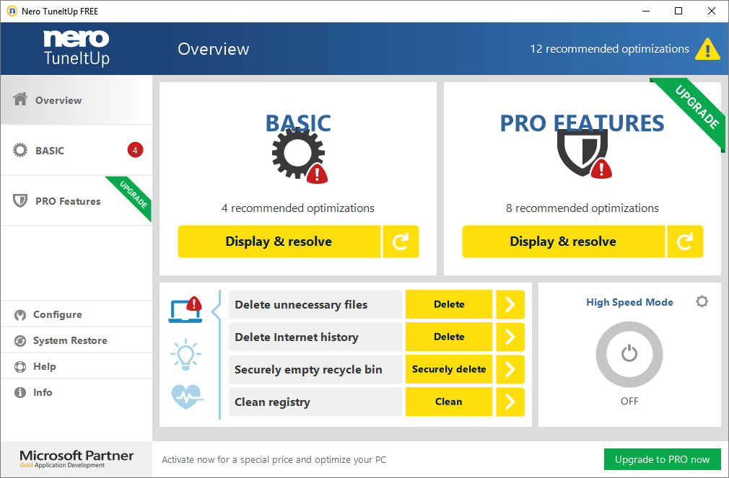Click Display & resolve under PRO FEATURES

click(x=563, y=242)
